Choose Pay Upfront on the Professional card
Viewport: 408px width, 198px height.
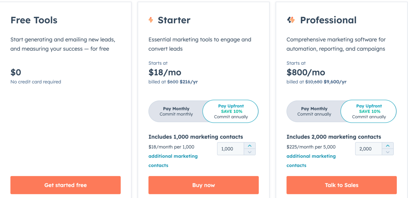tap(369, 111)
